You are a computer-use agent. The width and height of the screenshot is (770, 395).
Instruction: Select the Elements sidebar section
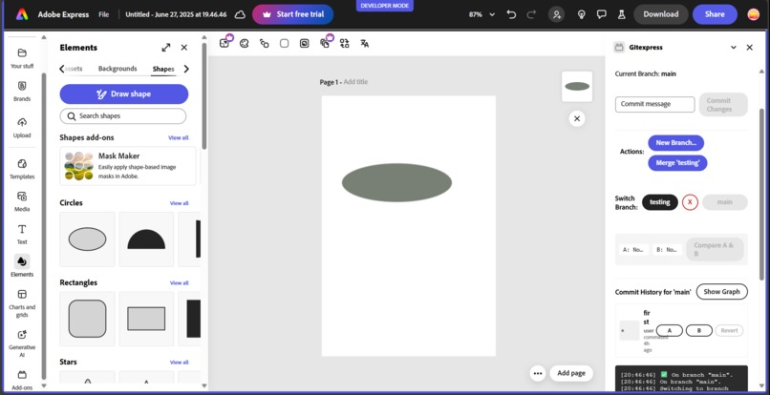tap(22, 266)
